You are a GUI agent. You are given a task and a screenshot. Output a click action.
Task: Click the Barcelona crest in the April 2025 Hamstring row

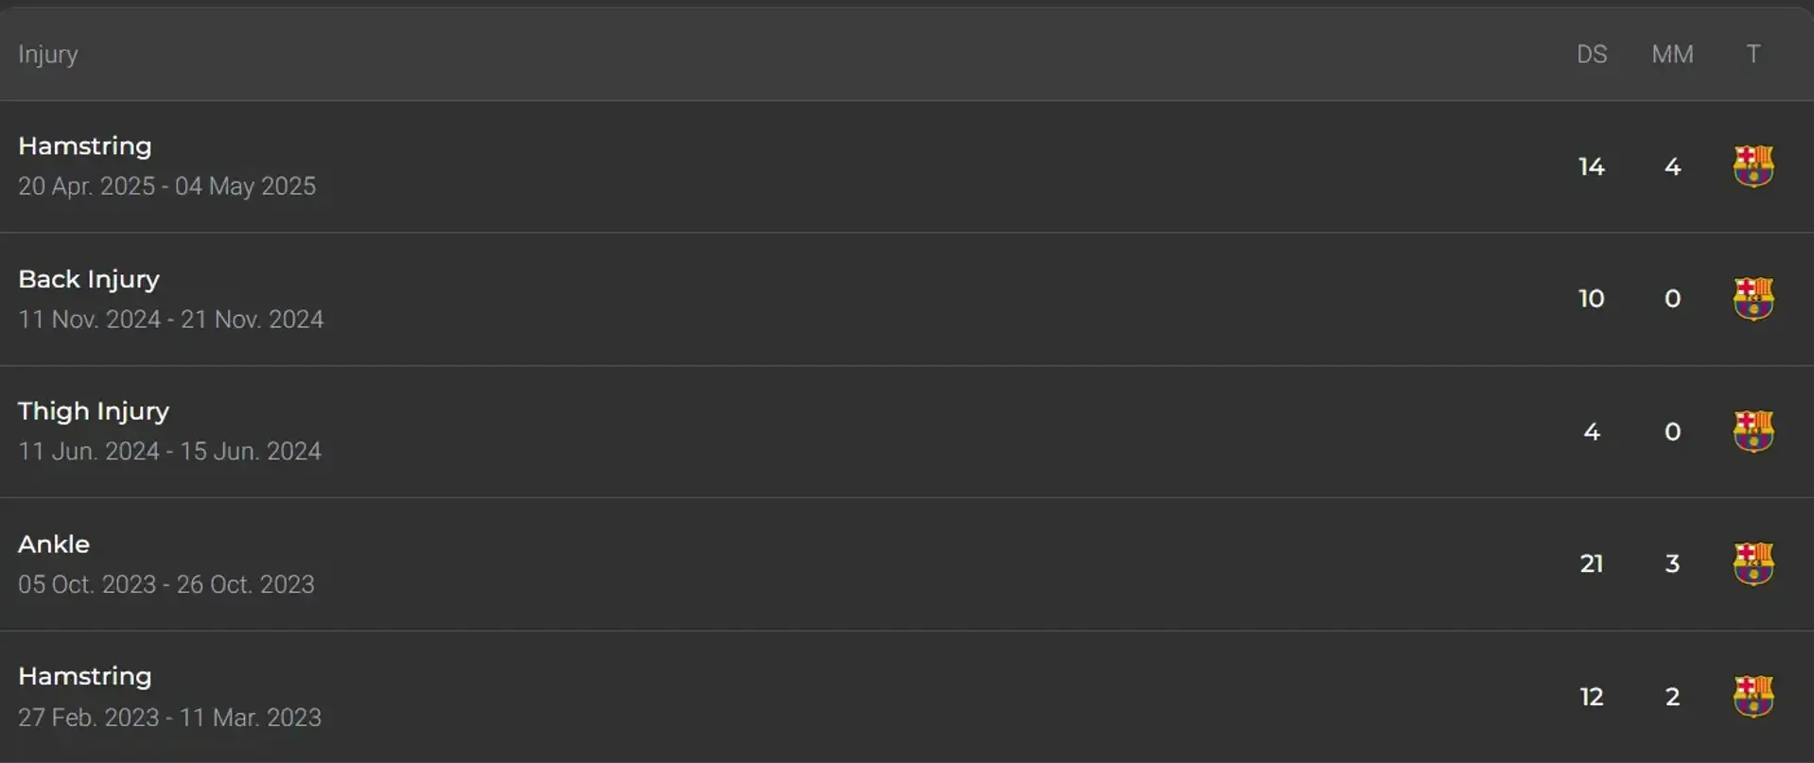tap(1753, 166)
